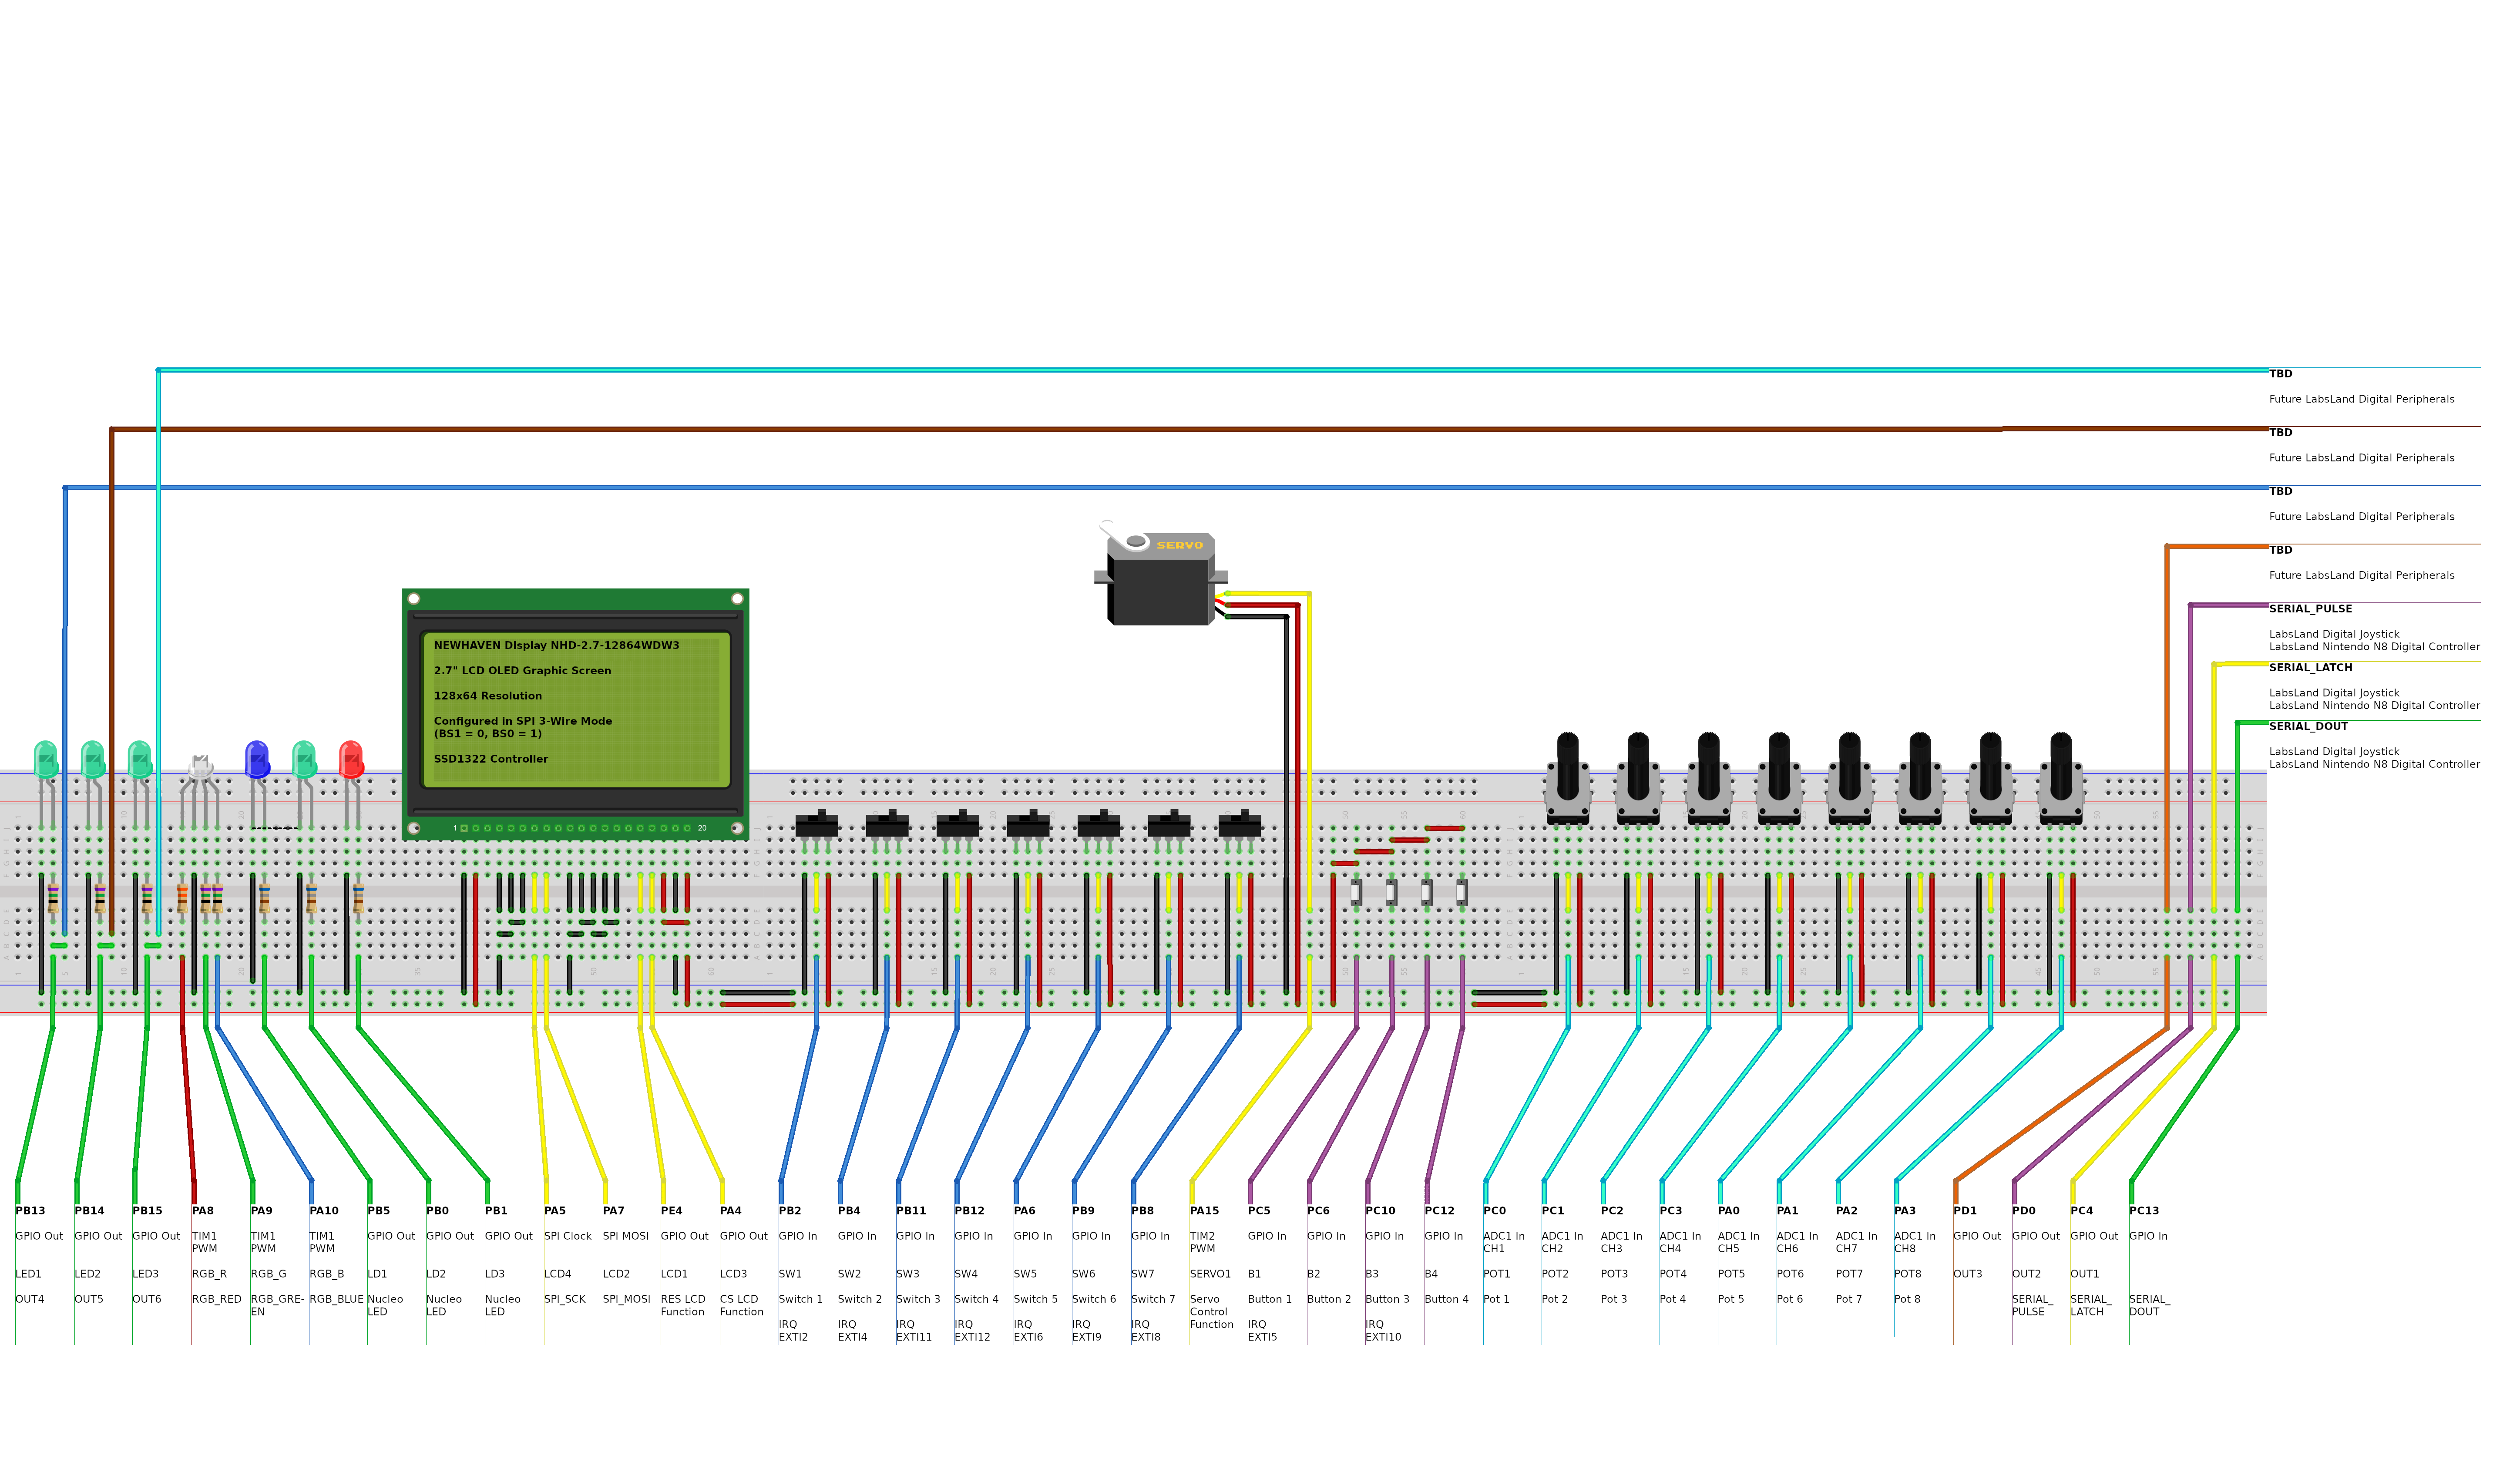Click the PC0 ADC1 pin label
The width and height of the screenshot is (2520, 1469).
[x=1494, y=1210]
